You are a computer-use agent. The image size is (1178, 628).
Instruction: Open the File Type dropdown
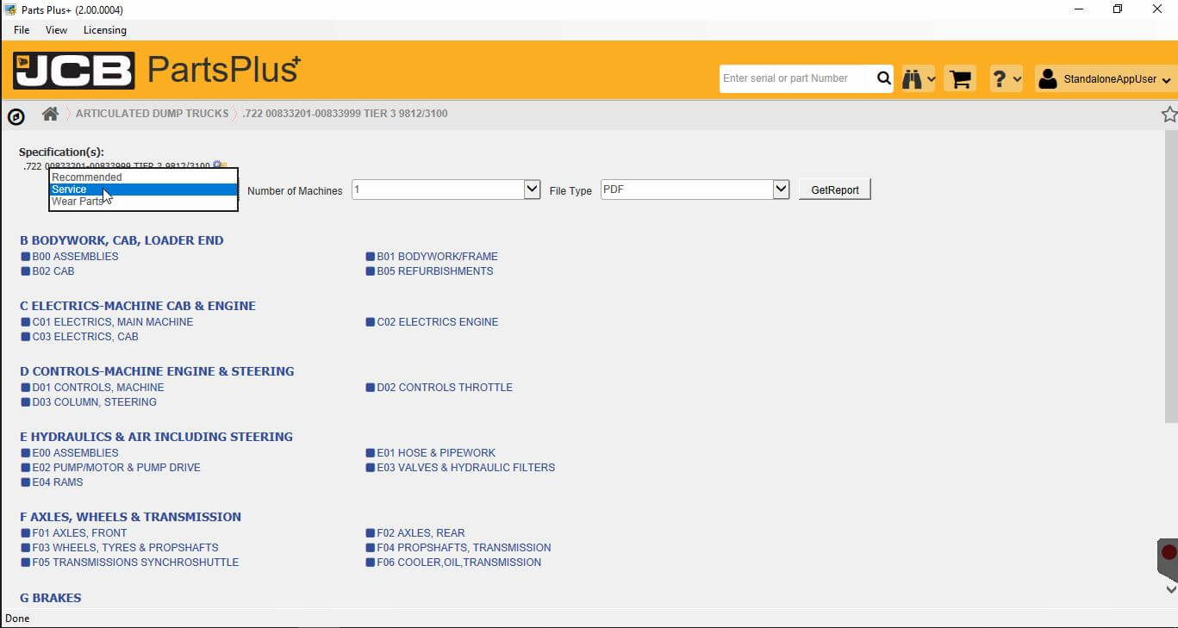pyautogui.click(x=781, y=190)
